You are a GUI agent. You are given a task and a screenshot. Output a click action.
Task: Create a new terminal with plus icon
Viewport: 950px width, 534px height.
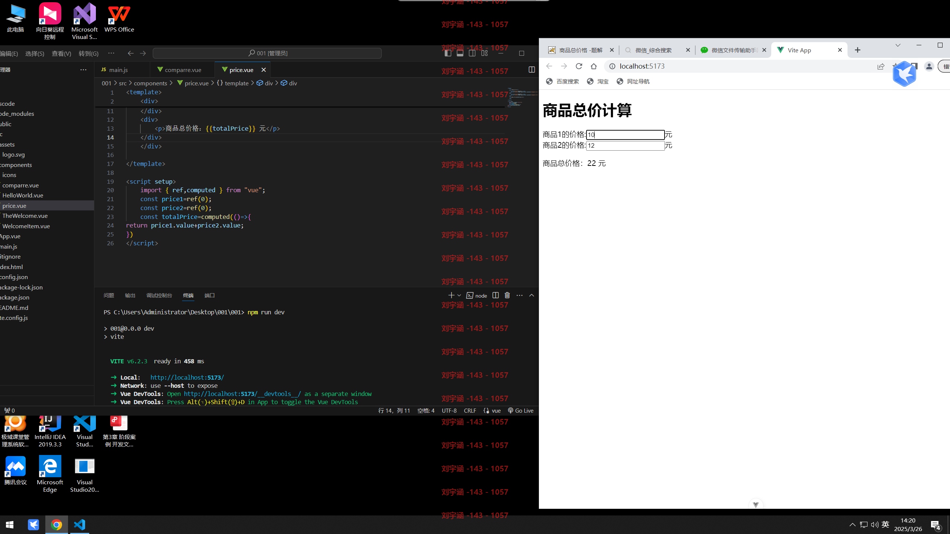click(x=451, y=295)
